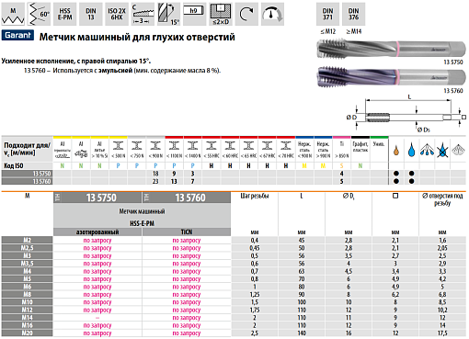Click 'по запросу' for M2 nitrided tap

tap(97, 241)
